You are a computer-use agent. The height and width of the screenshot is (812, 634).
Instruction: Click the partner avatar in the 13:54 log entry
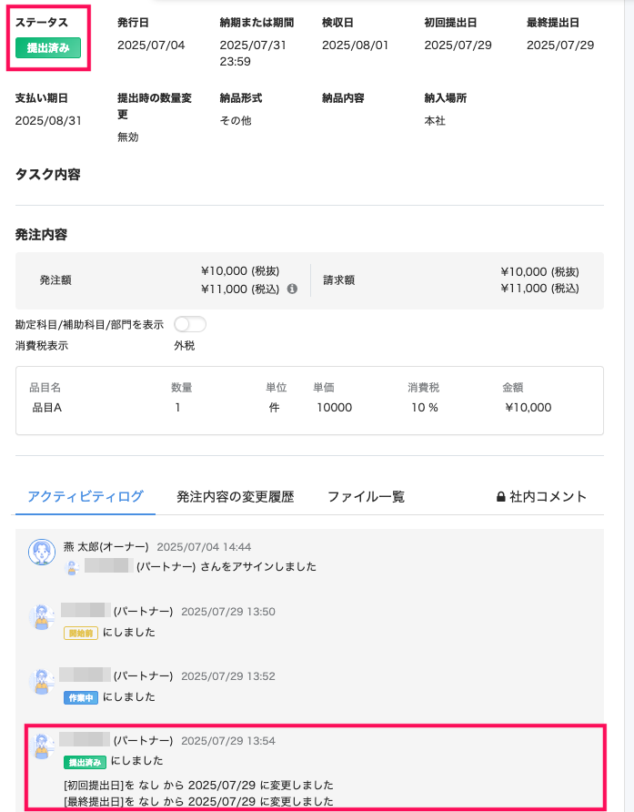pos(42,746)
